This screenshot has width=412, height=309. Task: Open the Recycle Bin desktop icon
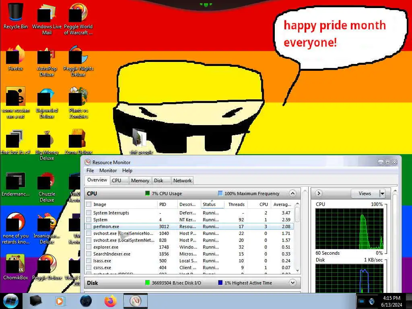click(x=15, y=16)
